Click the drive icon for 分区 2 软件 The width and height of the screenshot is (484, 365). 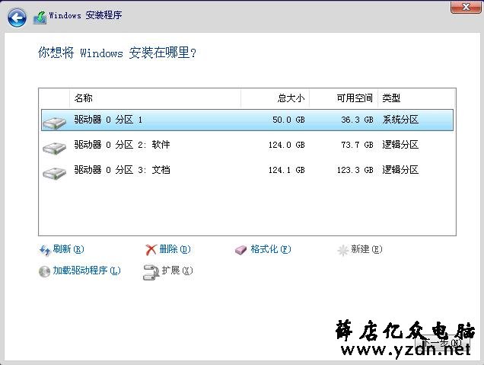click(x=54, y=148)
